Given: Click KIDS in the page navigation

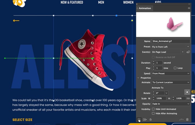Looking at the screenshot, I should tap(158, 2).
